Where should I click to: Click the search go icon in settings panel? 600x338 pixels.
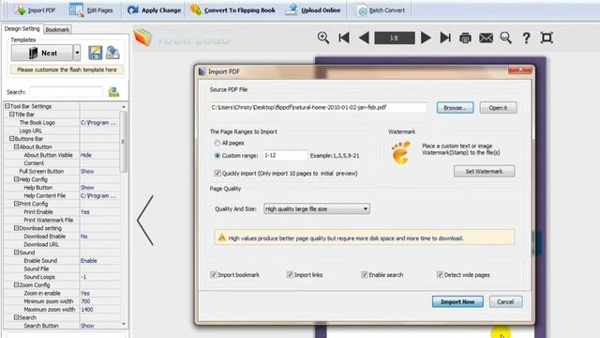[113, 92]
